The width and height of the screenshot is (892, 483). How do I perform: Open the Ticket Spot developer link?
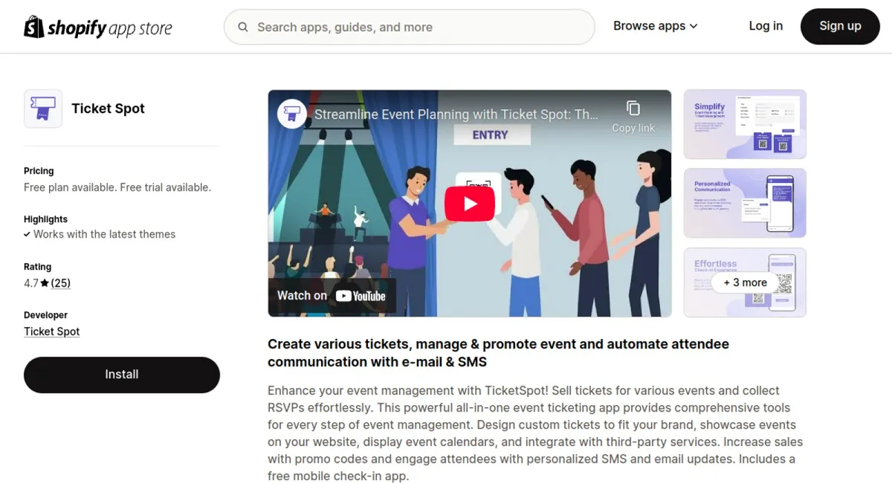click(x=52, y=331)
